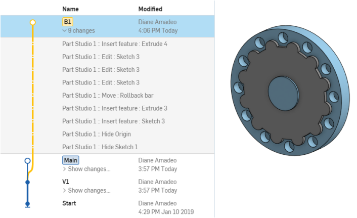The height and width of the screenshot is (218, 357).
Task: Select the Main branch label
Action: 71,160
